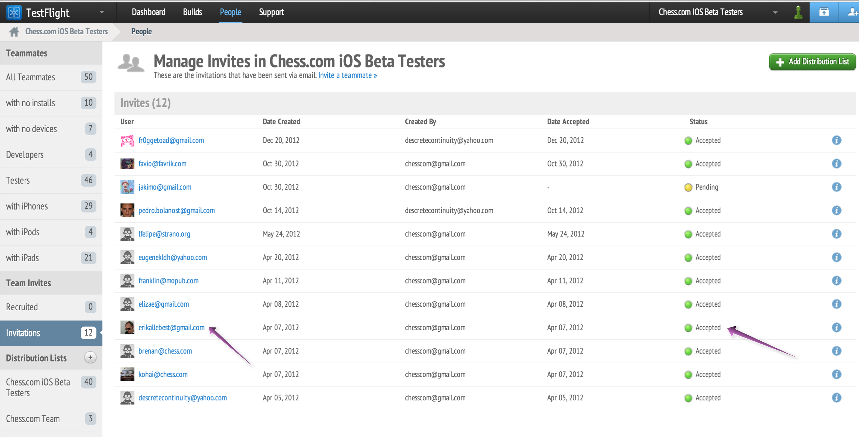Open Chess.com iOS Beta Testers breadcrumb link

66,31
